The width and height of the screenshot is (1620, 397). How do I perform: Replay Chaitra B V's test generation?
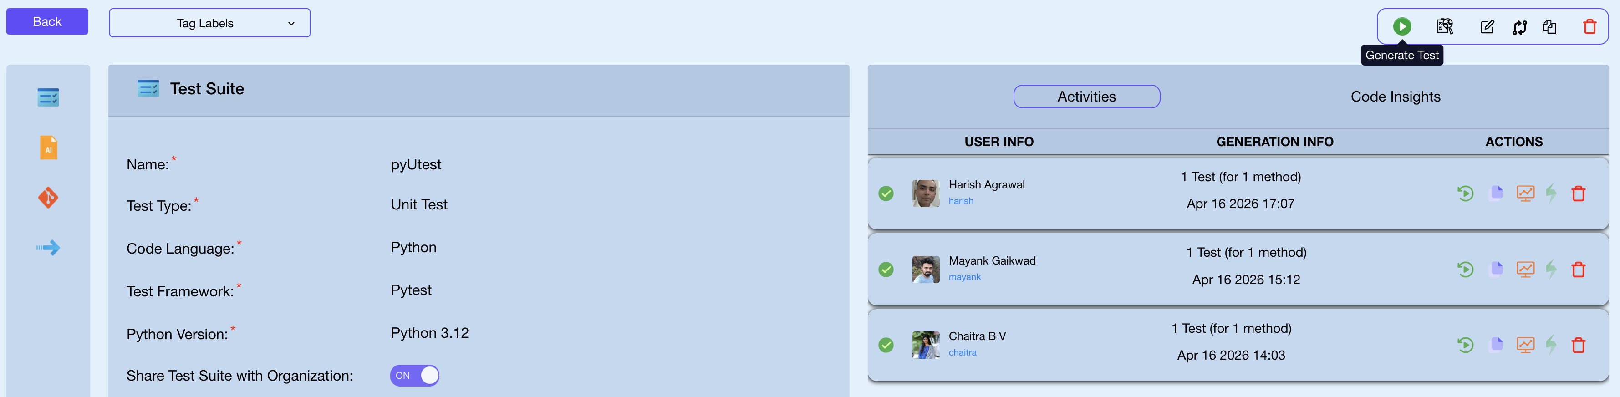[1465, 345]
